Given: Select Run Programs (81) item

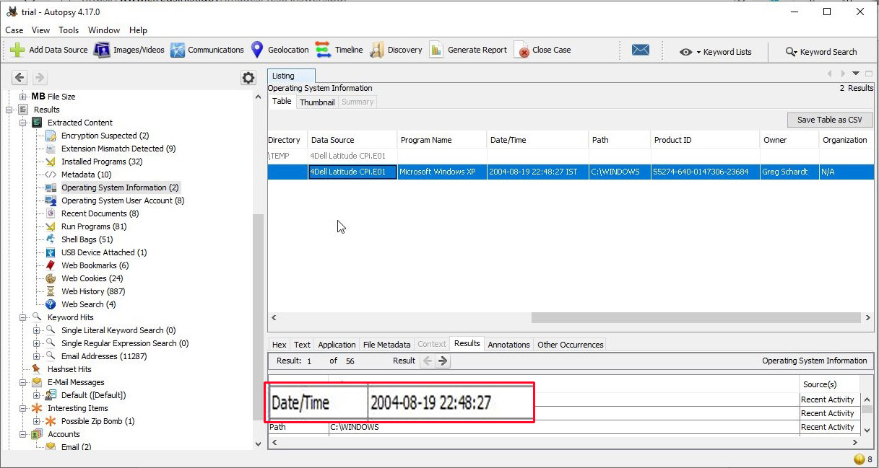Looking at the screenshot, I should (x=94, y=226).
